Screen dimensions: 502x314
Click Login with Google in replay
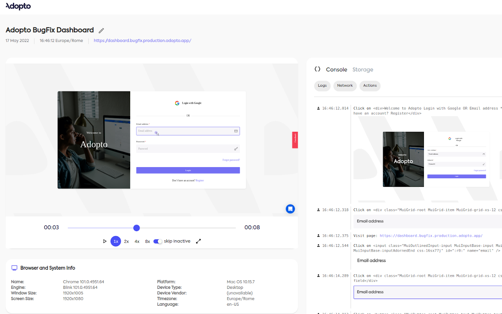tap(188, 103)
